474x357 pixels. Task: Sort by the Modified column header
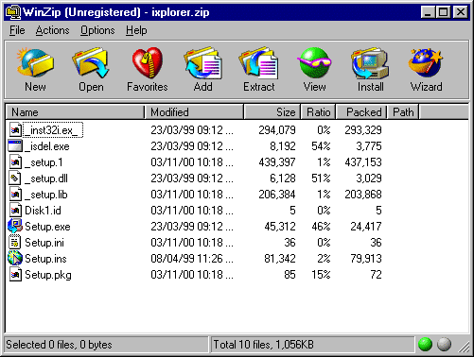coord(194,112)
